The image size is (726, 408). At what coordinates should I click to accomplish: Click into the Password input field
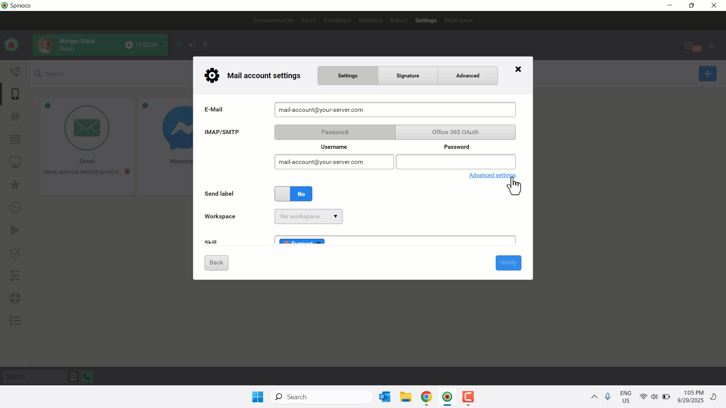pos(455,162)
